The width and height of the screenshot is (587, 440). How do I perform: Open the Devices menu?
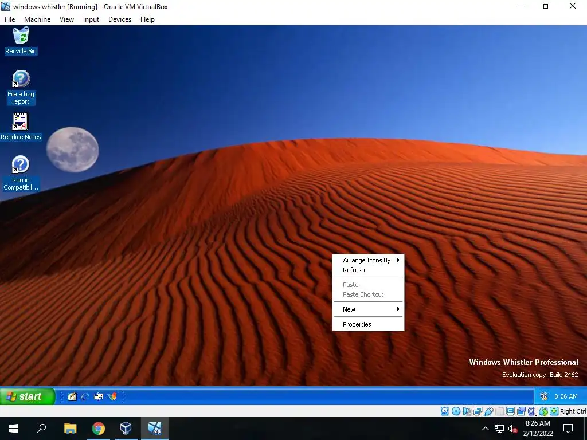point(120,19)
